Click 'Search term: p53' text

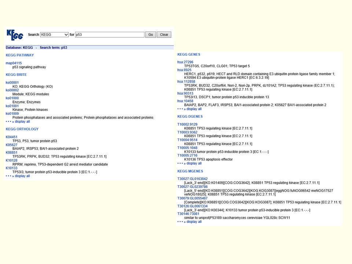point(54,48)
